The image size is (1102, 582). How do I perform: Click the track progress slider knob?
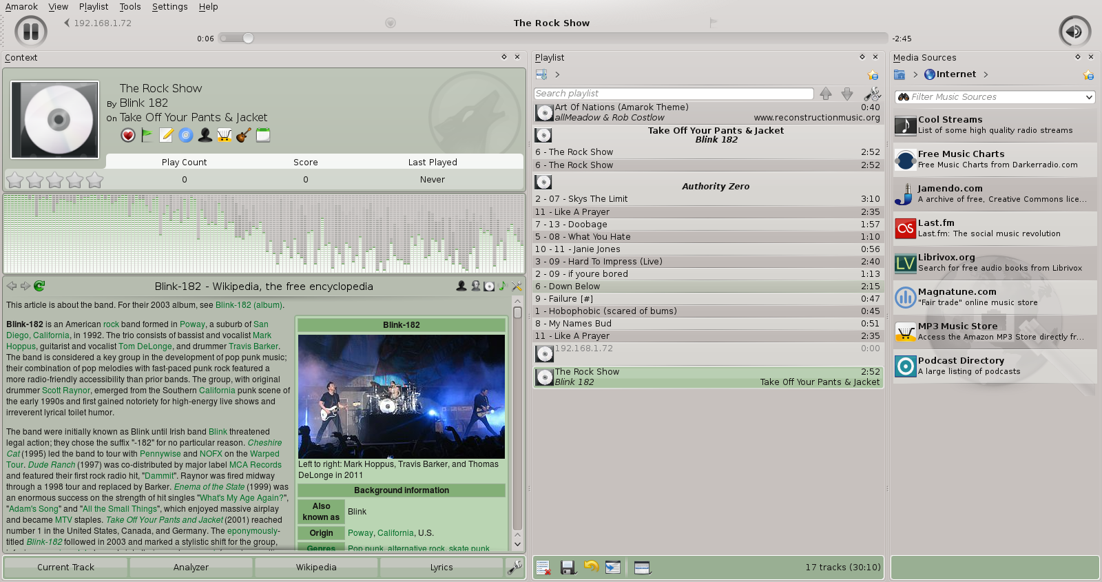(x=248, y=38)
